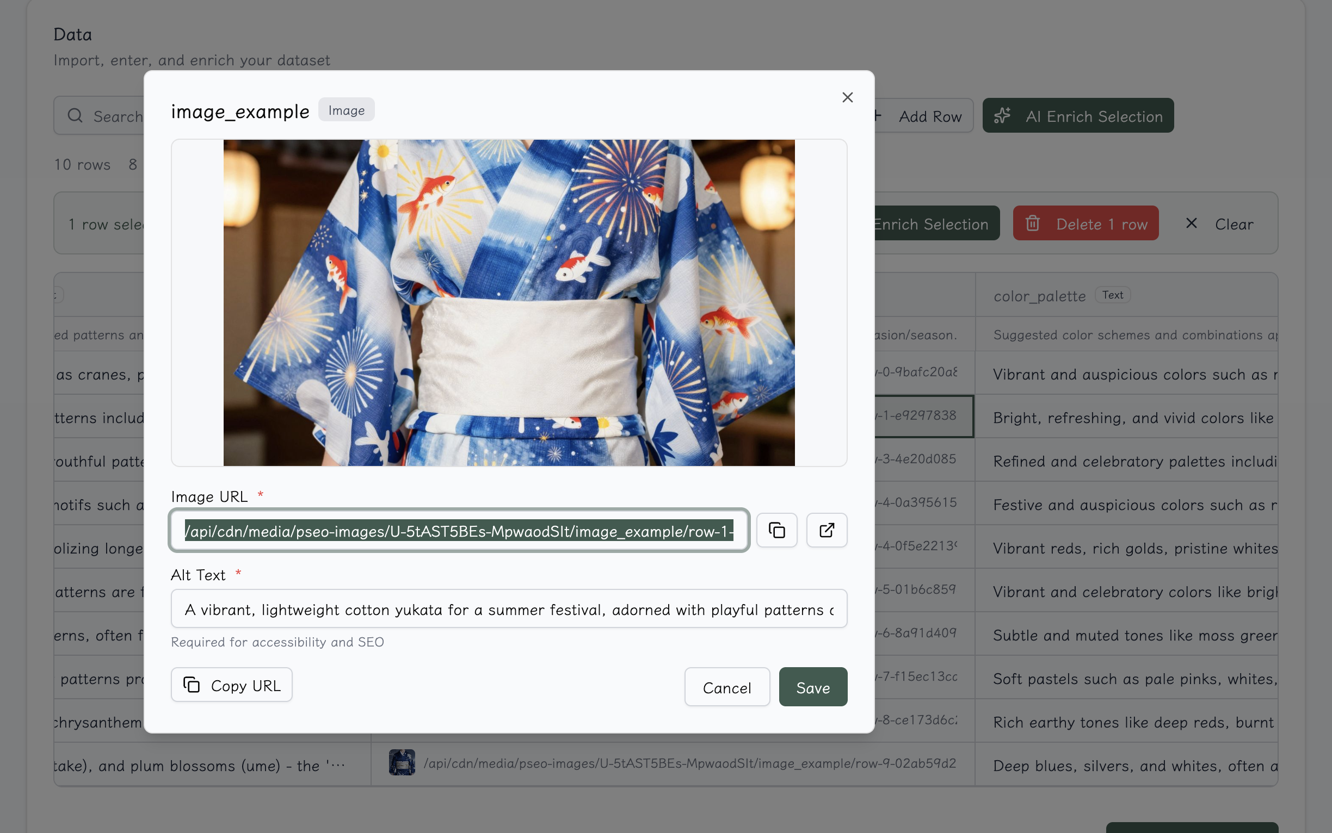Image resolution: width=1332 pixels, height=833 pixels.
Task: Click Cancel in the image dialog
Action: click(x=726, y=687)
